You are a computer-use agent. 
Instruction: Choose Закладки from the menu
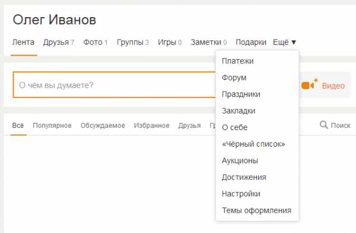pos(239,111)
